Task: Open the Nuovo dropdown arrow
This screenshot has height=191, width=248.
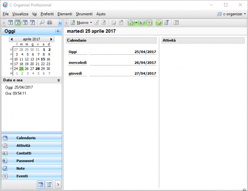Action: 91,23
